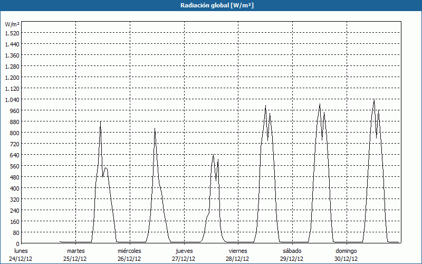Select the 80 Y-axis value label
The height and width of the screenshot is (264, 422).
pyautogui.click(x=16, y=232)
